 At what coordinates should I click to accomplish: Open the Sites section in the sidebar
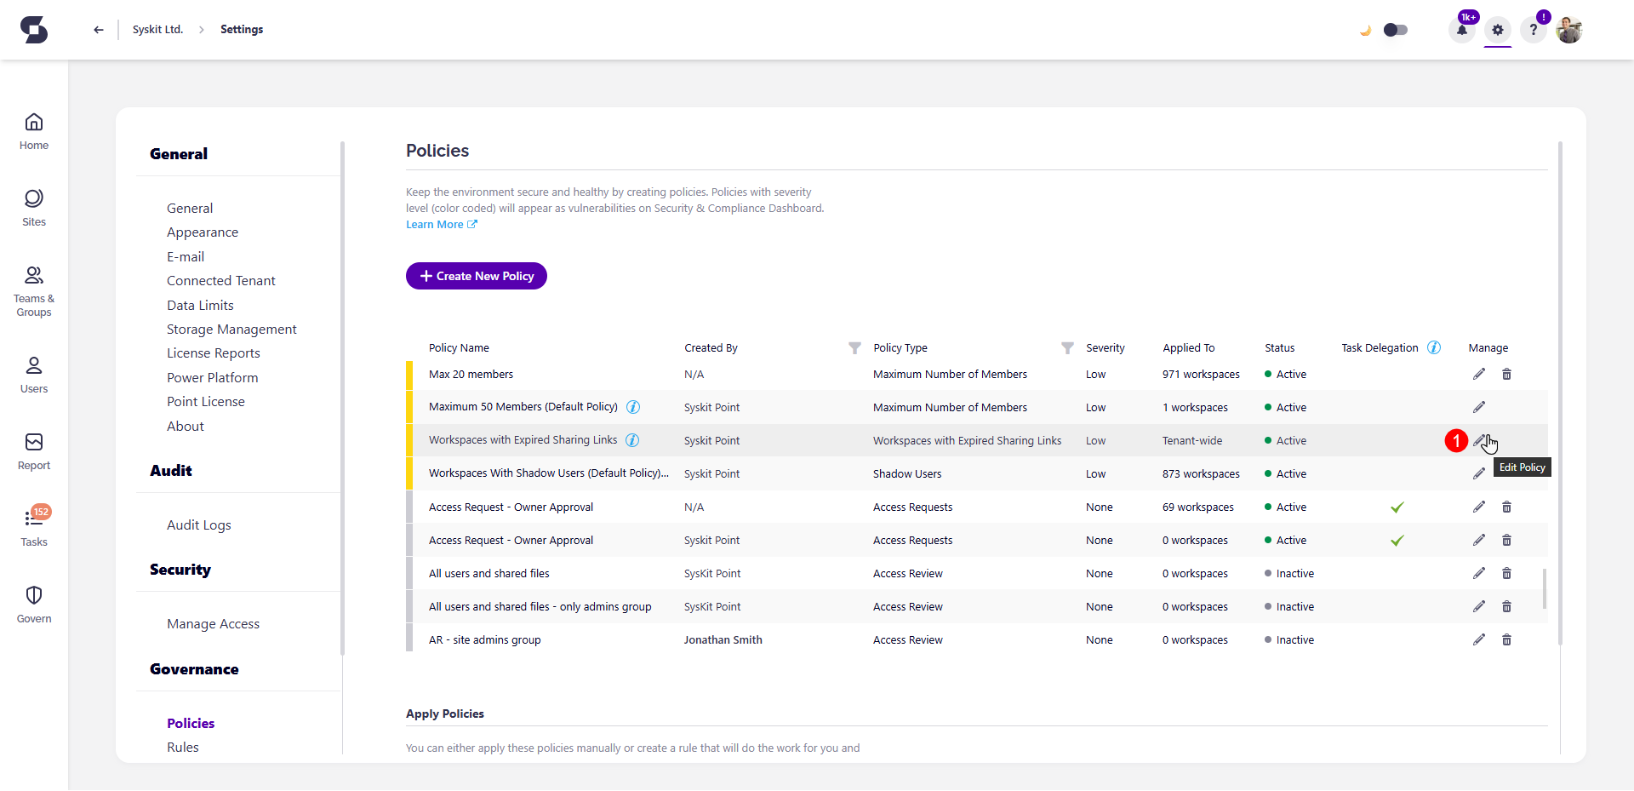pos(33,207)
